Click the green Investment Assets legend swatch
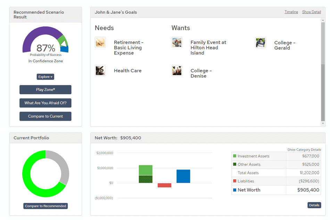The height and width of the screenshot is (220, 330). [235, 156]
